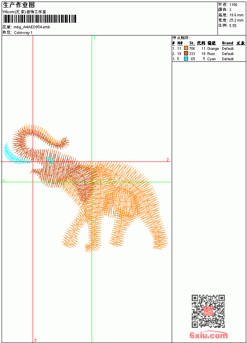247x343 pixels.
Task: Click the mbg_A4AED954.emb file name
Action: tap(32, 27)
